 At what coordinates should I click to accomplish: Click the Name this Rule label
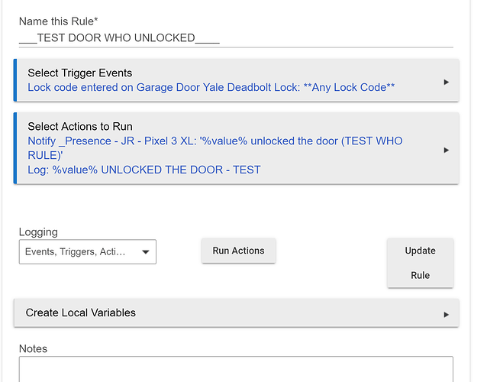pyautogui.click(x=58, y=21)
